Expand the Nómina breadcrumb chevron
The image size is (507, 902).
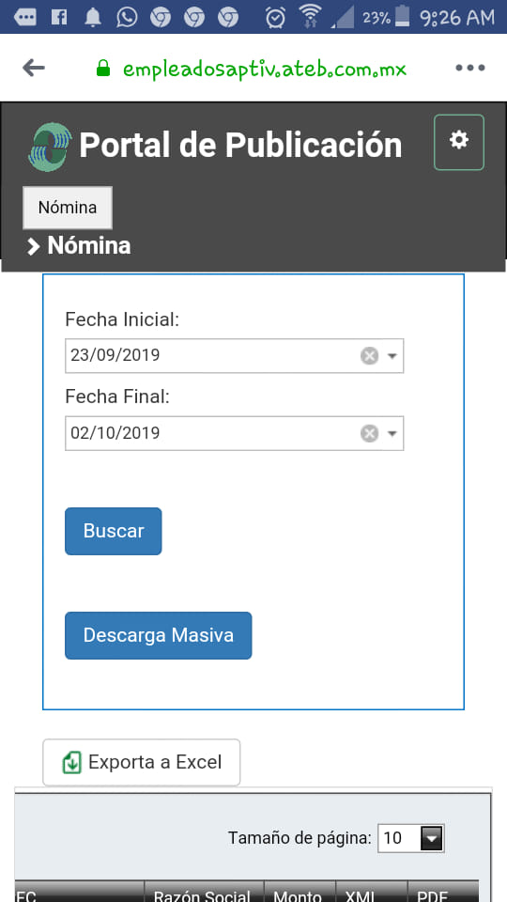[x=34, y=247]
